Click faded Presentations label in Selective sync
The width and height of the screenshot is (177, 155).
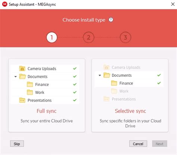point(124,99)
